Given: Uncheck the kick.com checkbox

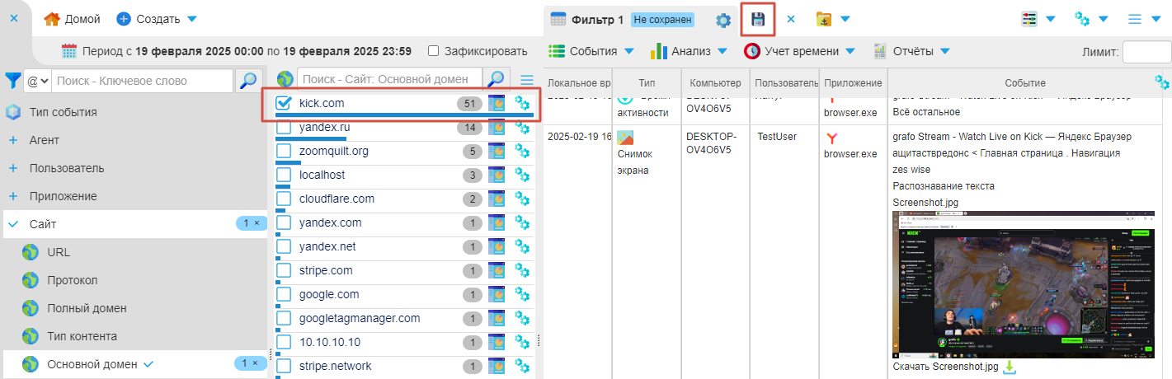Looking at the screenshot, I should 284,104.
